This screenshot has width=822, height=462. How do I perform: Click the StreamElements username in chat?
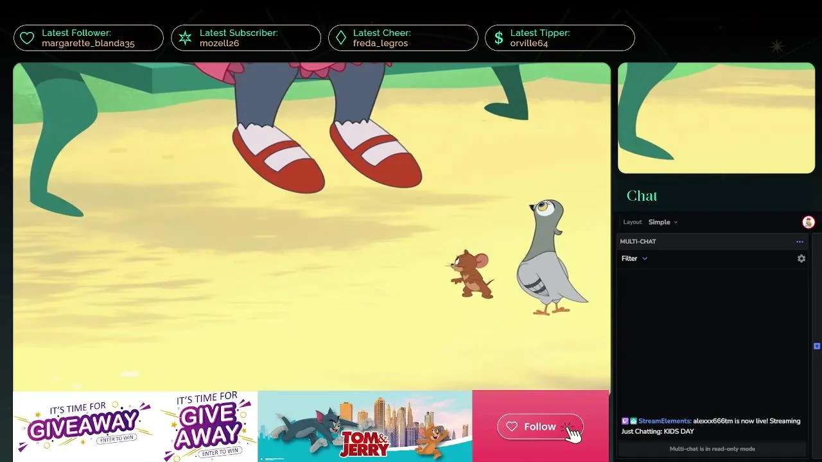tap(665, 421)
